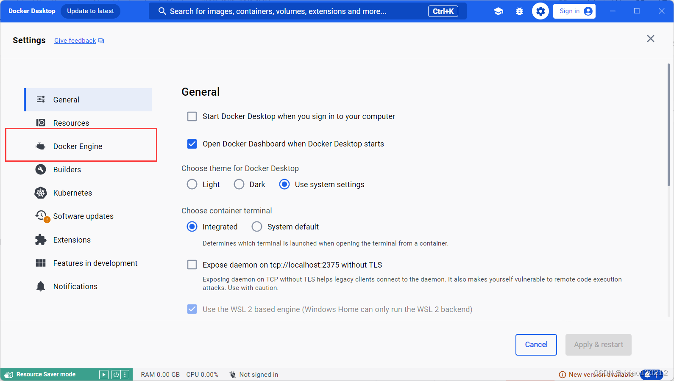Click the Notifications bell icon

41,286
